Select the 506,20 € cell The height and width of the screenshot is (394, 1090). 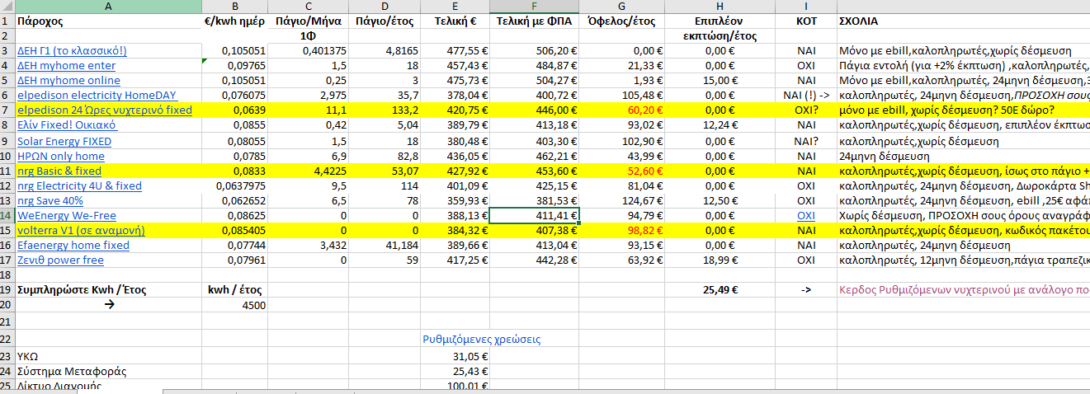534,51
